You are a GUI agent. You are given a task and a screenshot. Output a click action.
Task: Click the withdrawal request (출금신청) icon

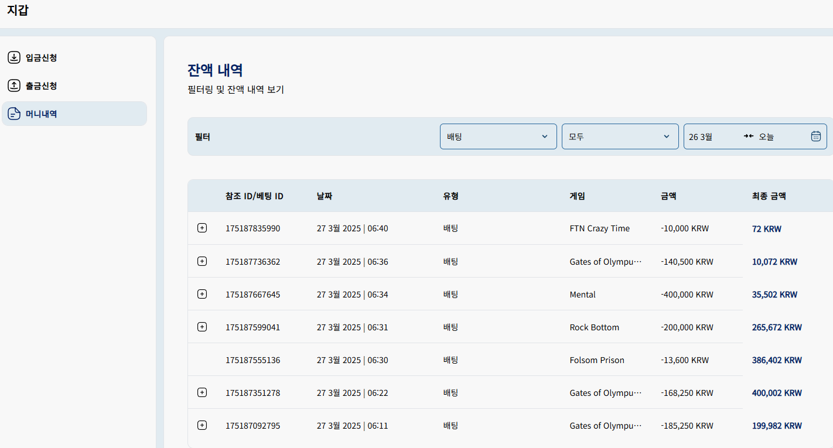pyautogui.click(x=14, y=86)
